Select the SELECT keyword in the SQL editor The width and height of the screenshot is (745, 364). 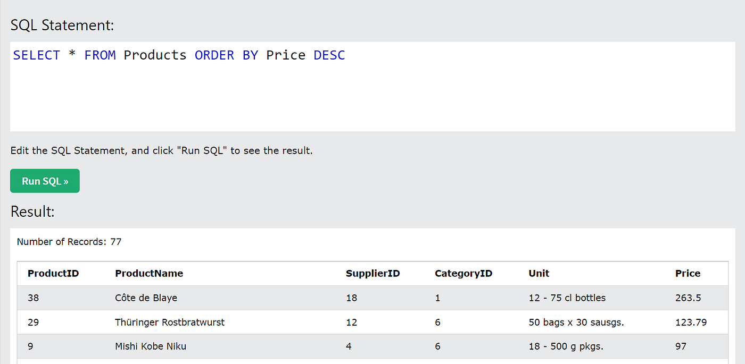[36, 55]
